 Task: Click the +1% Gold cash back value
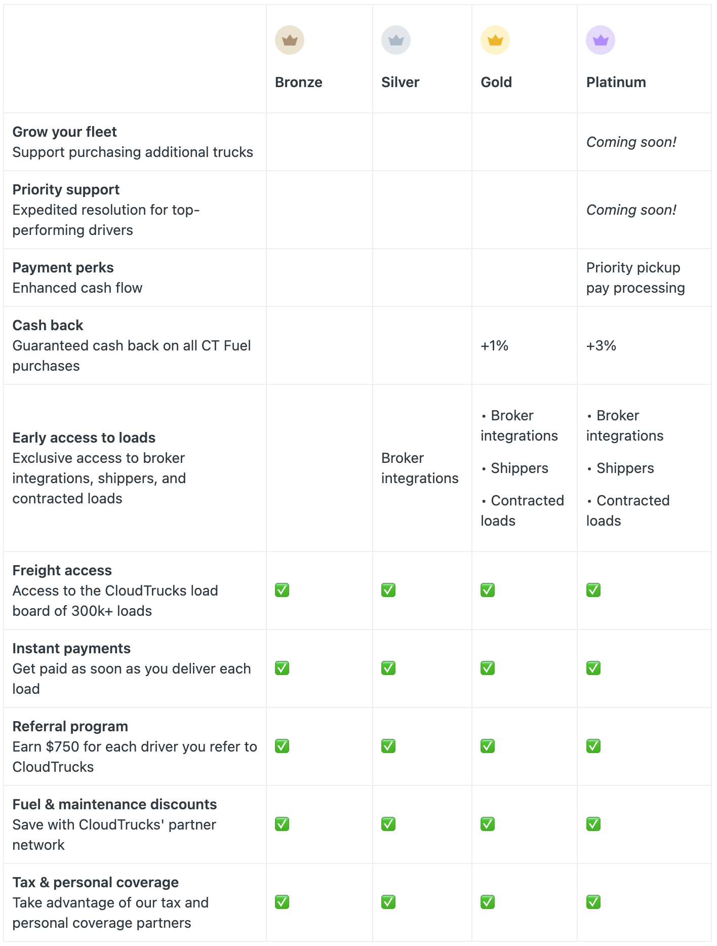coord(494,345)
